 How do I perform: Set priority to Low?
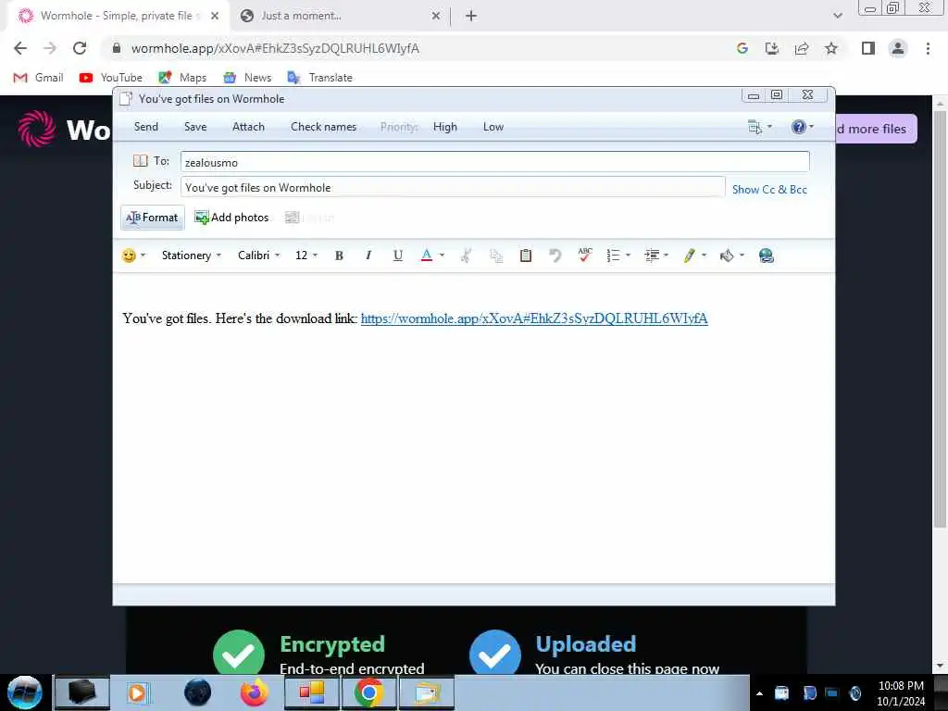(493, 127)
